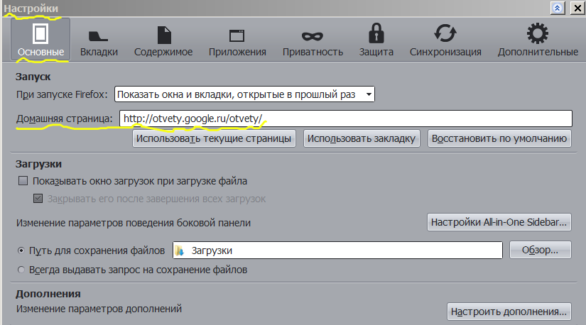
Task: Close the Настройки window
Action: [x=577, y=8]
